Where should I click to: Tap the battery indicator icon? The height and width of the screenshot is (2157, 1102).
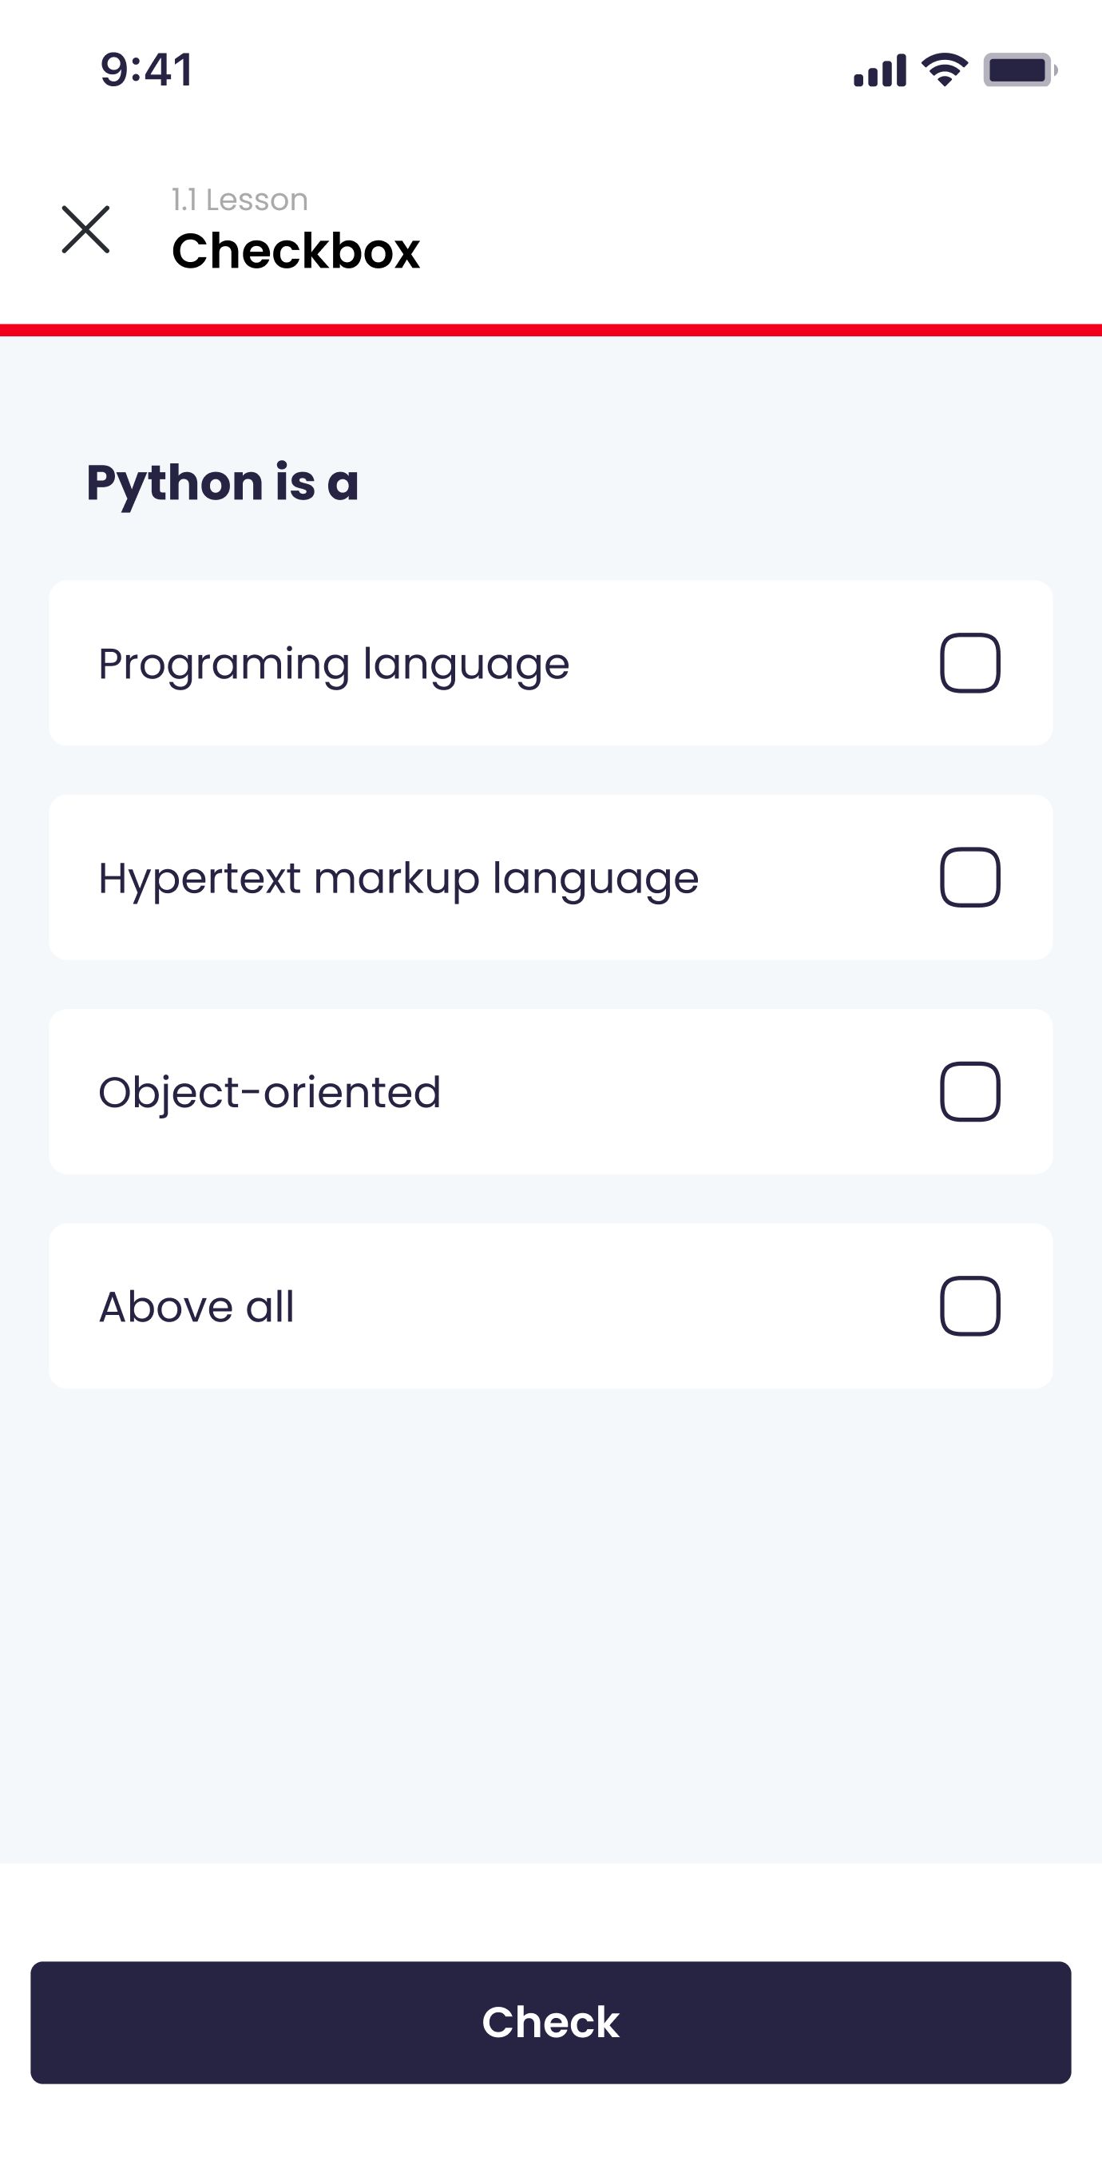[1018, 70]
